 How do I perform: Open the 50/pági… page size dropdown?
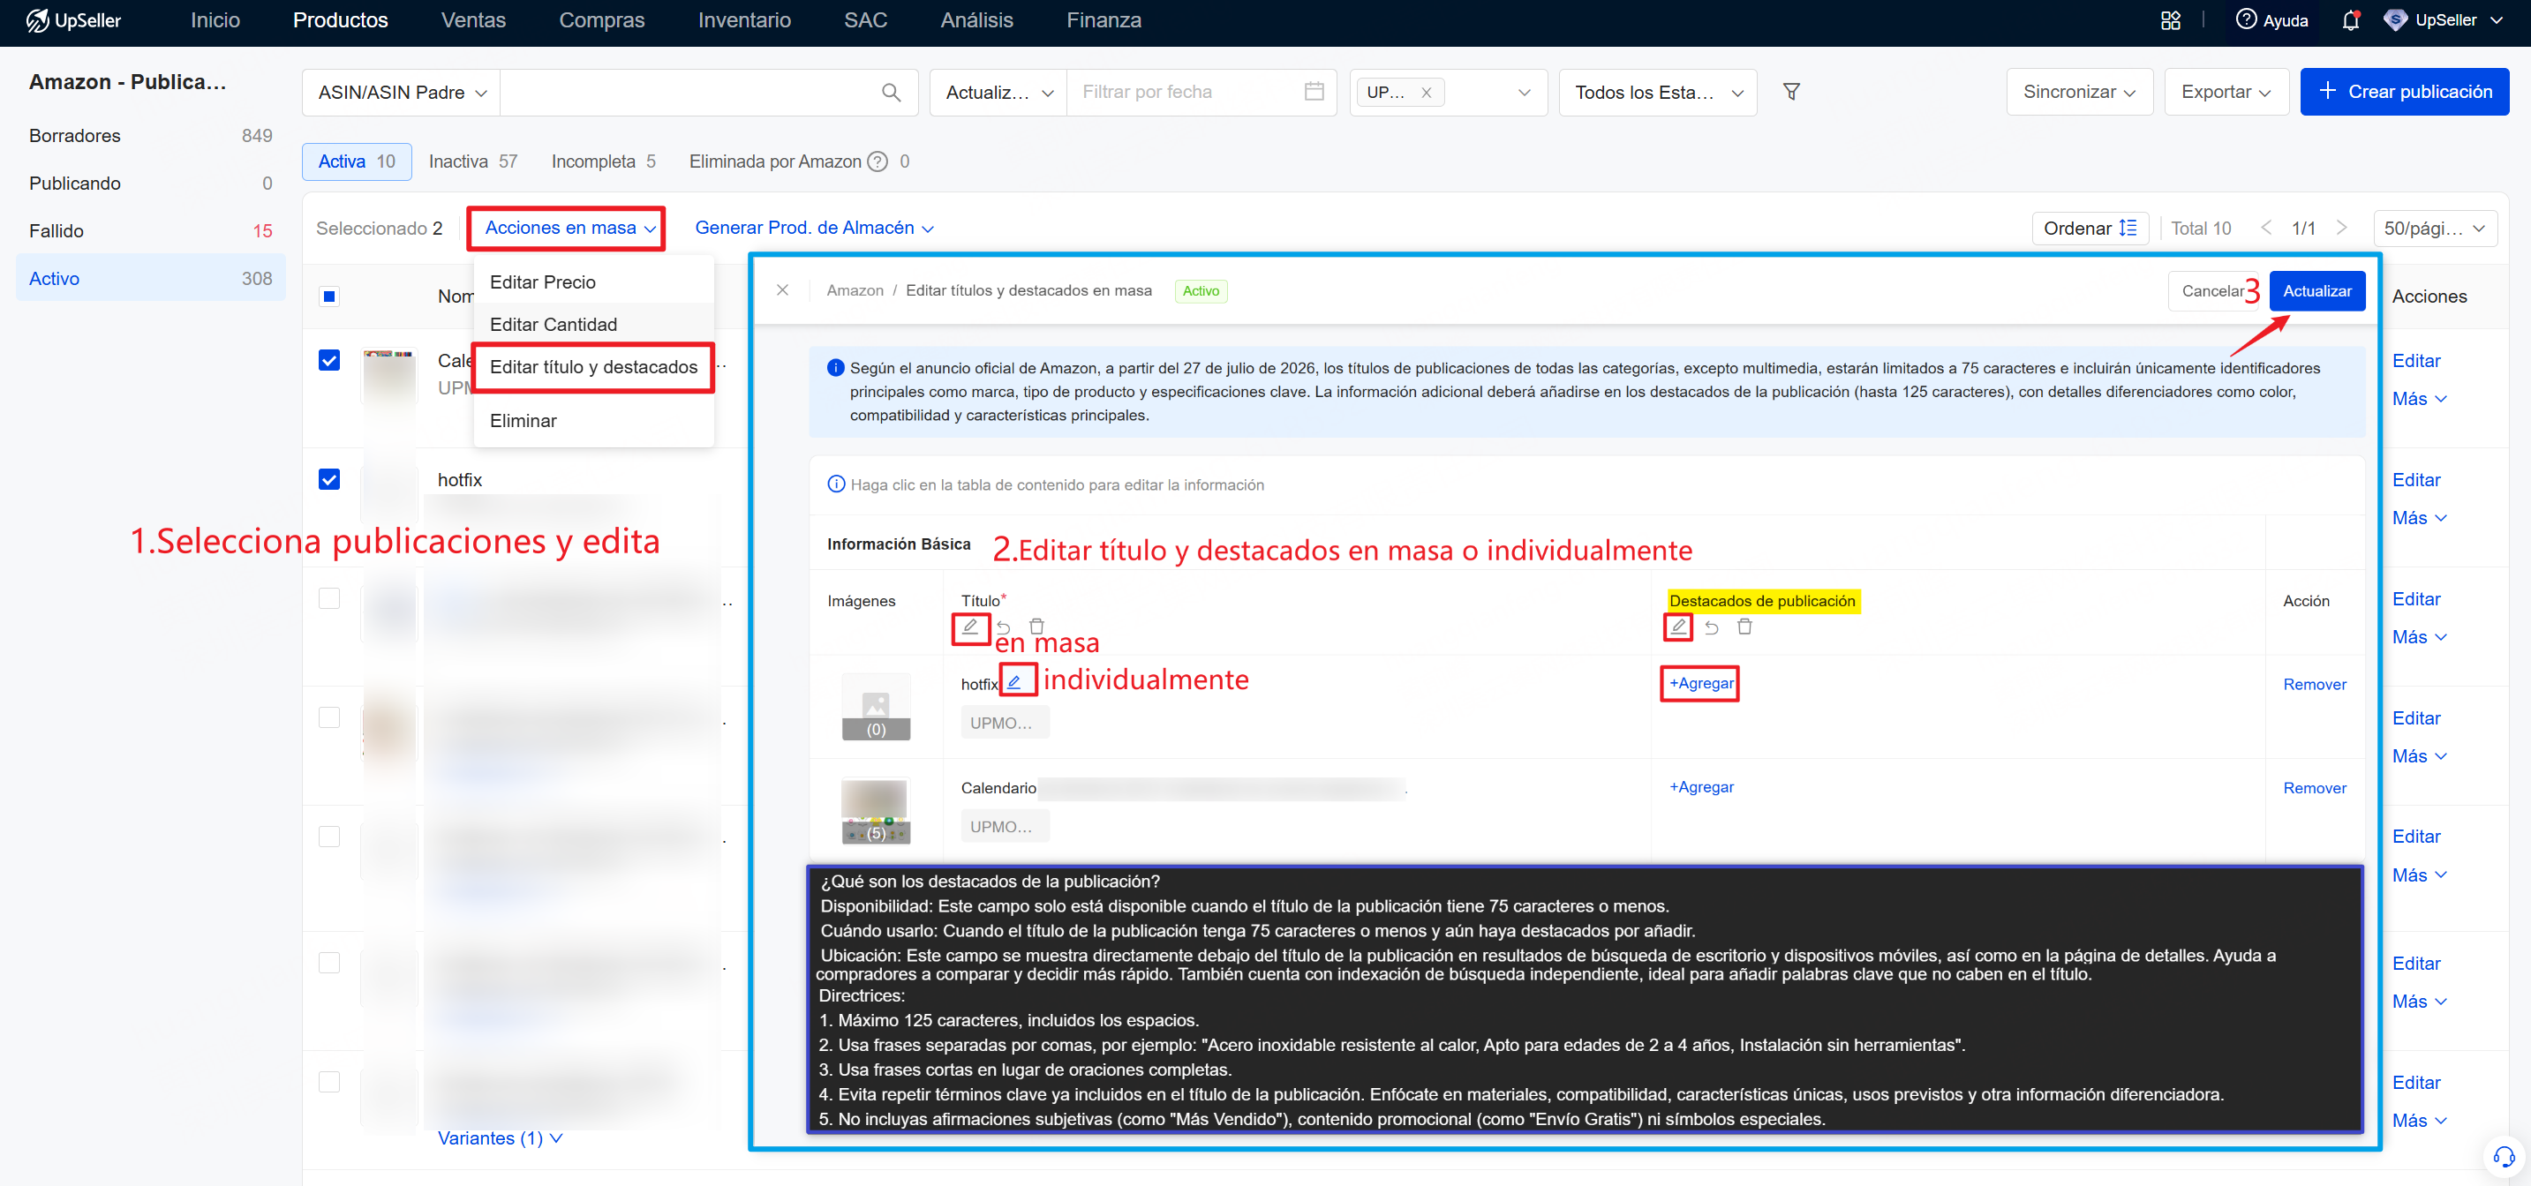tap(2434, 228)
